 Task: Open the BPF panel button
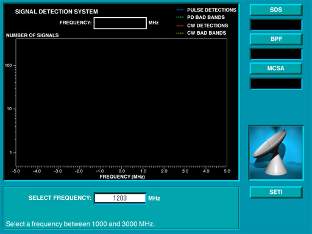point(276,39)
